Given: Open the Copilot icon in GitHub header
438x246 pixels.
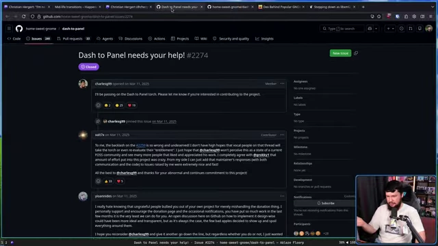Looking at the screenshot, I should pos(370,29).
